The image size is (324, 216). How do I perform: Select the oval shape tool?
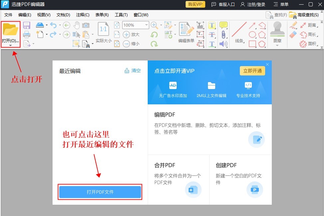point(252,35)
